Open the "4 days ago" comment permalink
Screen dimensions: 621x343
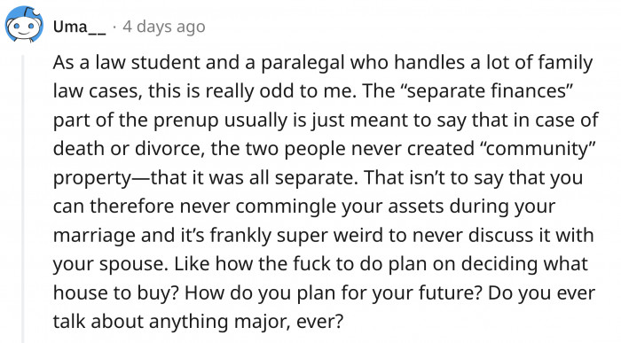coord(164,27)
